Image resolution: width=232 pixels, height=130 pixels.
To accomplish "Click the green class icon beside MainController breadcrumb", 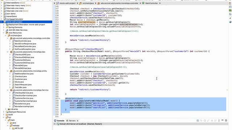I will coord(143,3).
